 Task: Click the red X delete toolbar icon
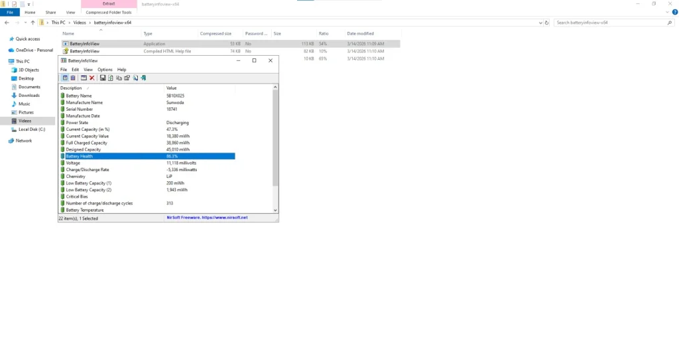pyautogui.click(x=92, y=78)
